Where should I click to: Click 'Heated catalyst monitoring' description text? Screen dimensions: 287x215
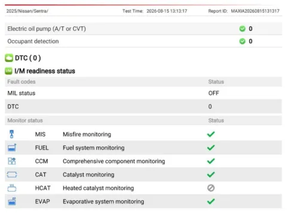tap(98, 188)
